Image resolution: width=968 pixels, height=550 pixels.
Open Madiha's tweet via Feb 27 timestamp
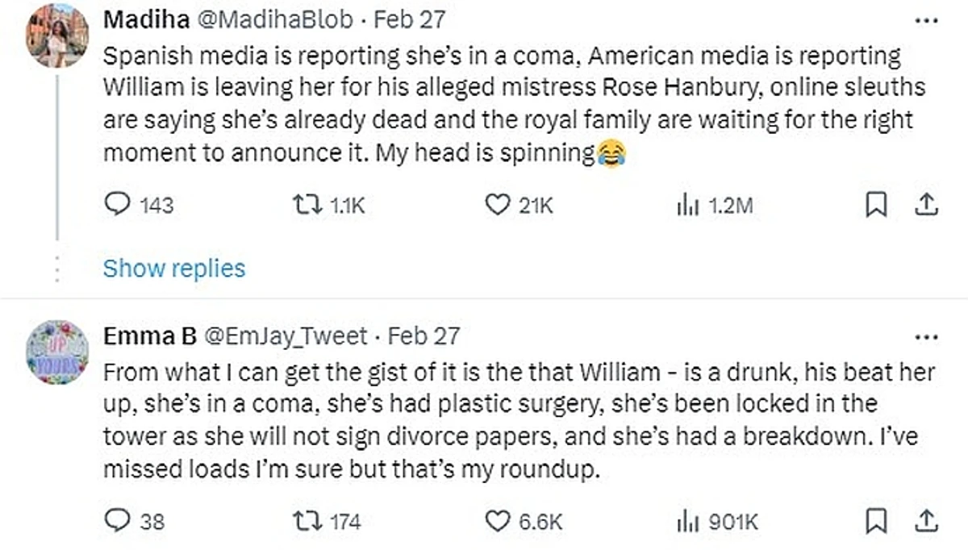(x=410, y=20)
